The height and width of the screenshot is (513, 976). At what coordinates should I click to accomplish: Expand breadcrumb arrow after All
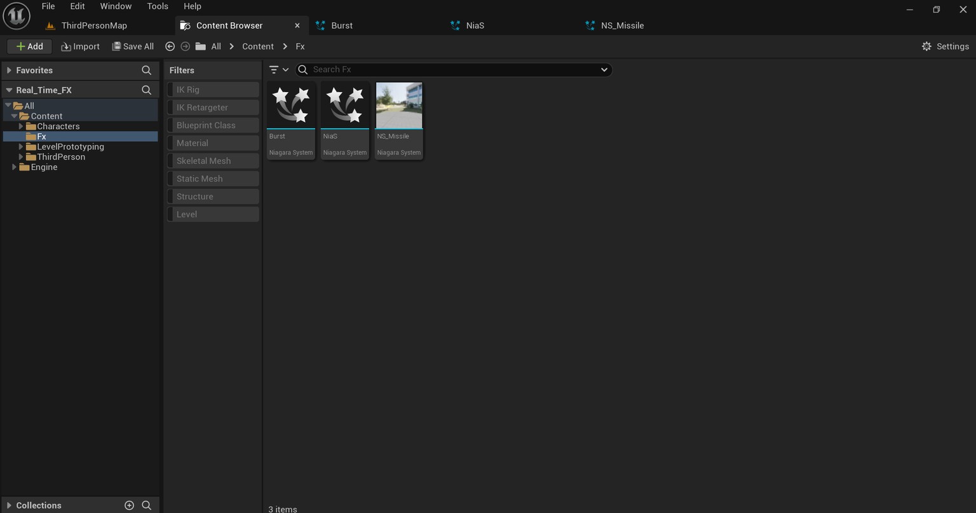pos(232,46)
